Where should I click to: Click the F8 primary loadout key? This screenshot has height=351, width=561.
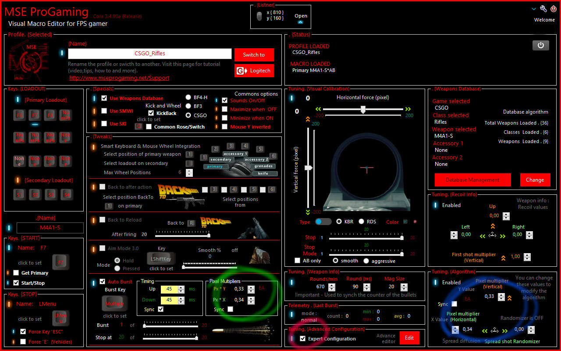50,115
